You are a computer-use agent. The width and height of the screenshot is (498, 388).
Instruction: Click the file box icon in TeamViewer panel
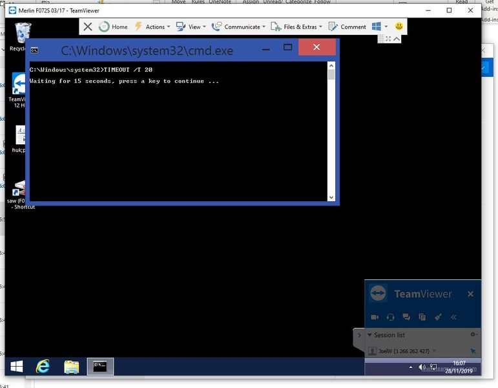(x=422, y=317)
